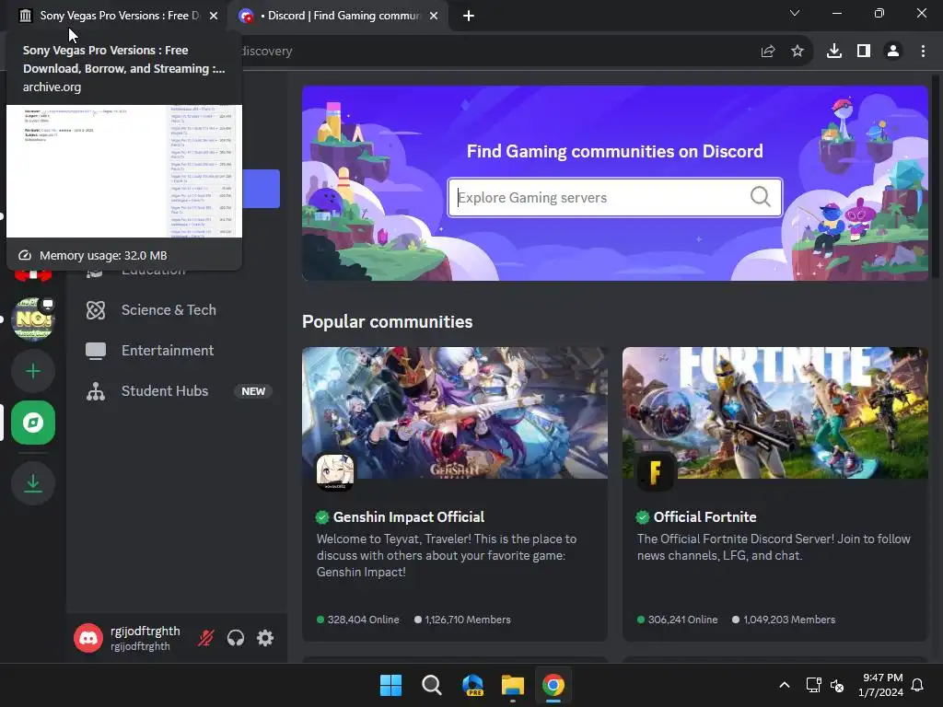
Task: Click the clock showing 9:47 PM
Action: pos(882,678)
